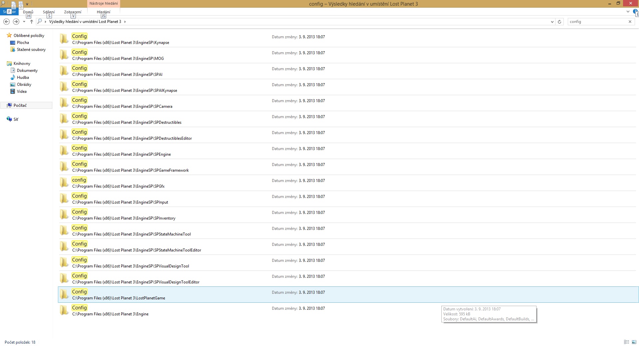Click the Počítač computer icon
Screen dimensions: 639x346
click(x=9, y=105)
